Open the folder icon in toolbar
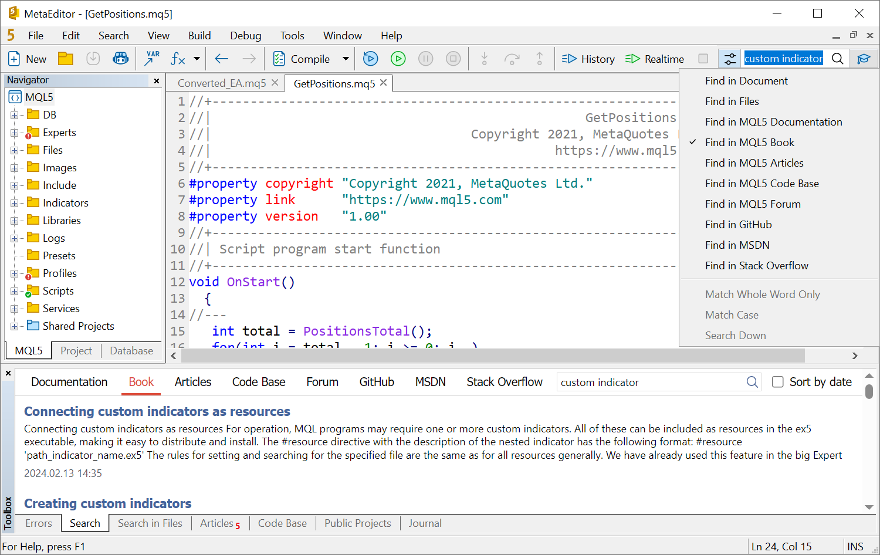The height and width of the screenshot is (555, 880). click(66, 59)
